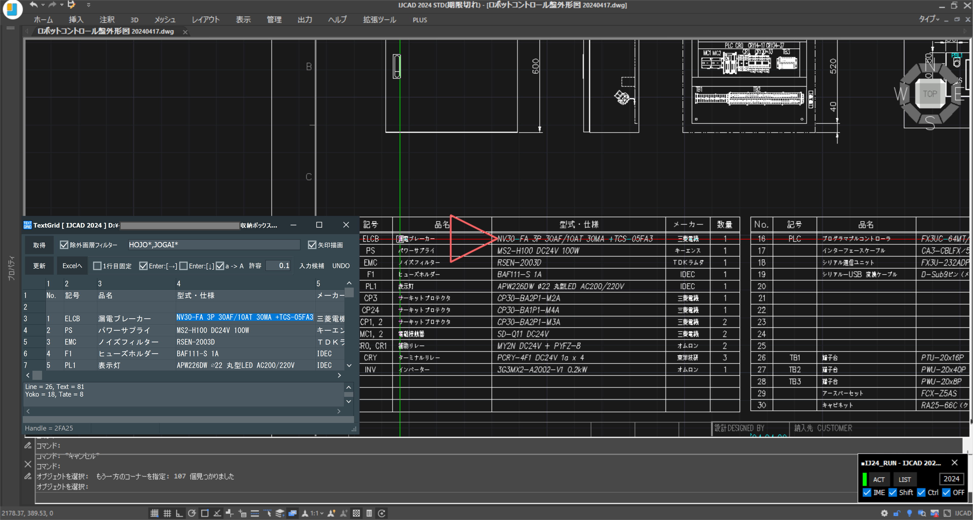This screenshot has height=520, width=973.
Task: Toggle the 除外画層フィルター checkbox
Action: click(x=64, y=245)
